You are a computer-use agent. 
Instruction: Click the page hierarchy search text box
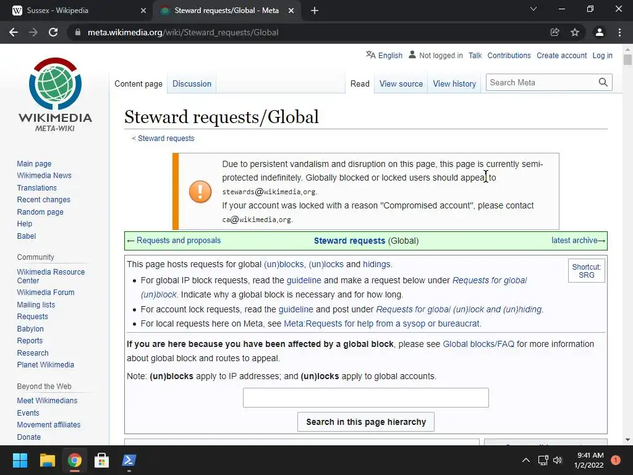coord(366,398)
